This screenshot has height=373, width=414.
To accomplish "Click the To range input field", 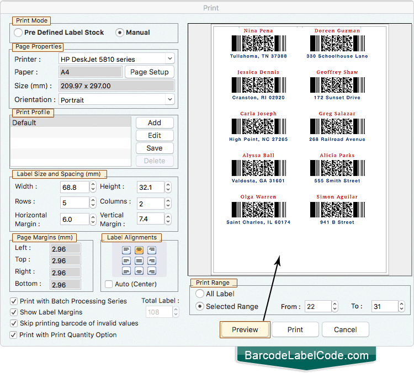I will (385, 306).
